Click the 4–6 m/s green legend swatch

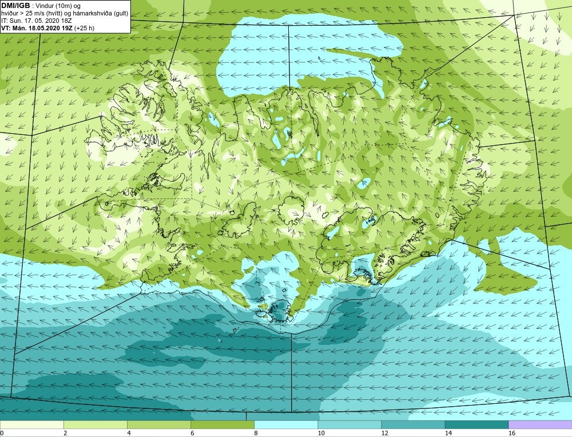click(x=158, y=424)
